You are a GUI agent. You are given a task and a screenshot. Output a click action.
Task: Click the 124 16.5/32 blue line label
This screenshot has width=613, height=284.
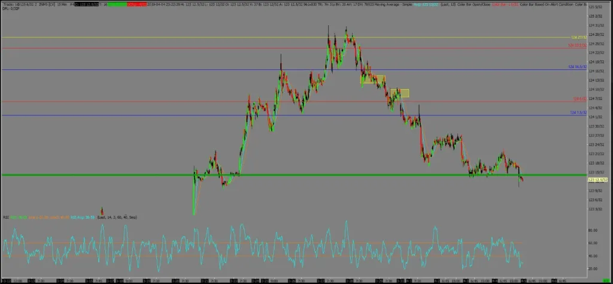click(578, 67)
